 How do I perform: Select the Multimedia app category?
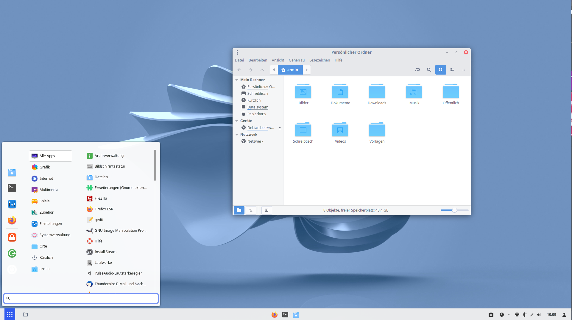(x=49, y=190)
